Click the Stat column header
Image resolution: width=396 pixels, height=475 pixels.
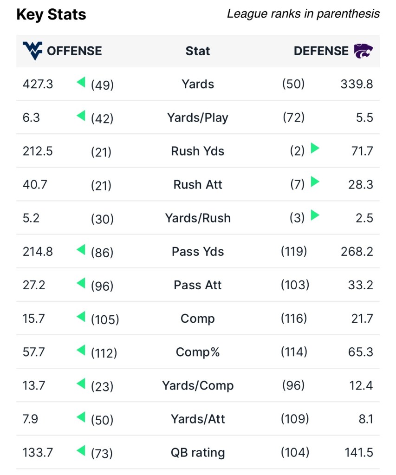tap(198, 51)
